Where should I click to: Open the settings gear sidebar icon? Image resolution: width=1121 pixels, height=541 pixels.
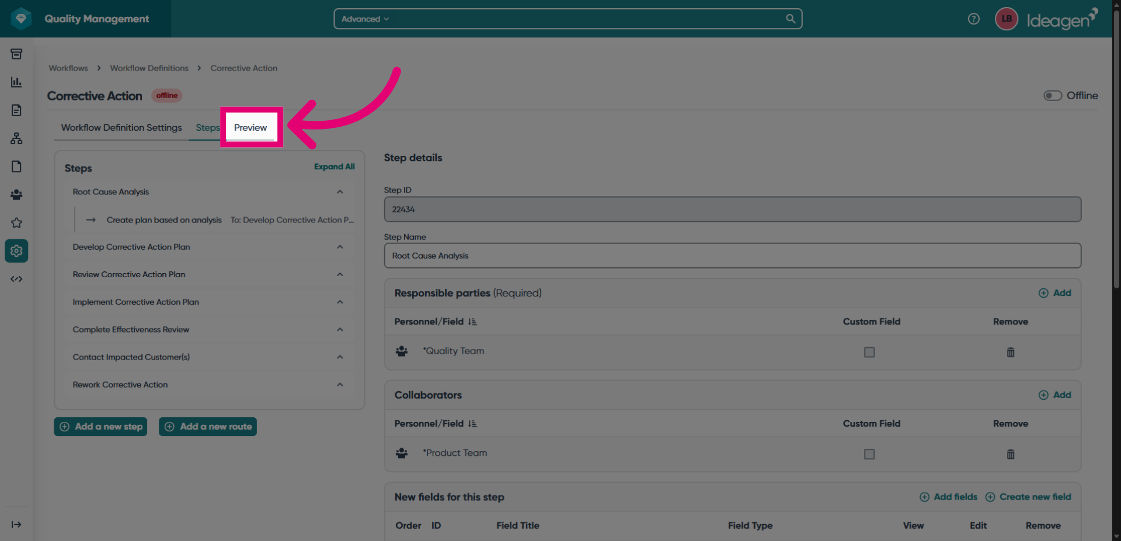16,250
